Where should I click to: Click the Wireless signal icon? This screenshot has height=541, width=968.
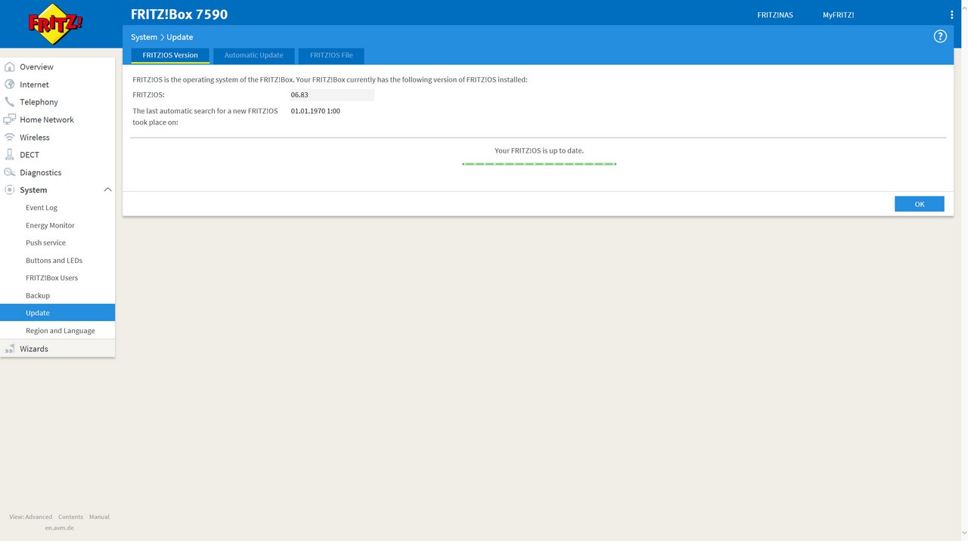click(x=10, y=138)
